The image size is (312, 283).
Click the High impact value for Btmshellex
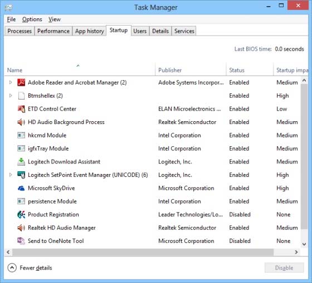pos(282,96)
